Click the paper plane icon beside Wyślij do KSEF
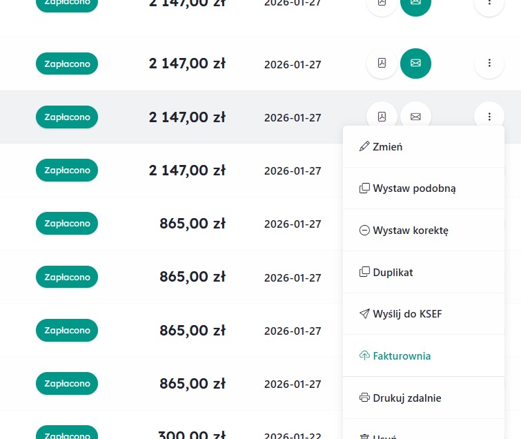 [x=364, y=314]
